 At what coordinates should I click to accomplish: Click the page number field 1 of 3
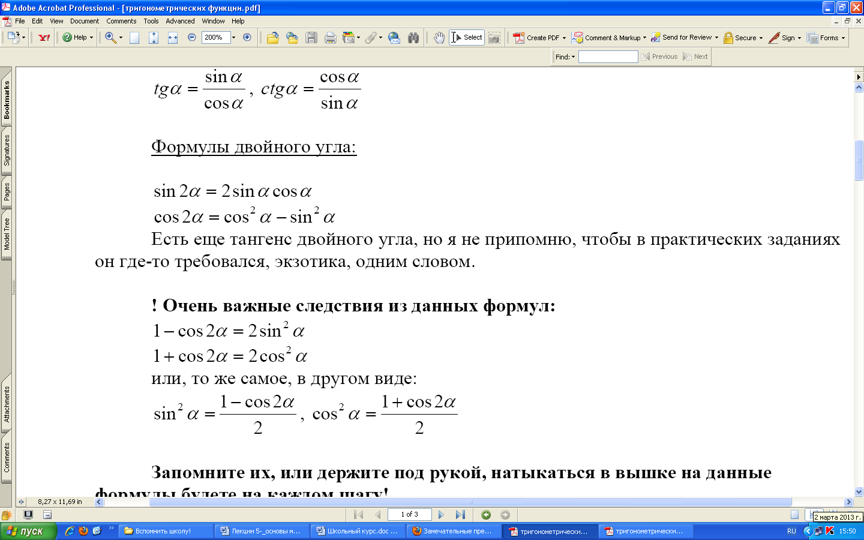410,514
